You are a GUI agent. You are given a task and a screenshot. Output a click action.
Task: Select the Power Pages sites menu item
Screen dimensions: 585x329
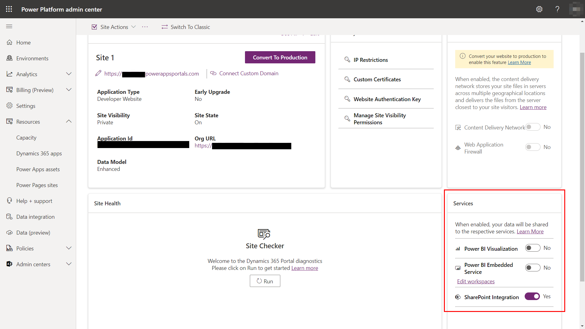[37, 185]
